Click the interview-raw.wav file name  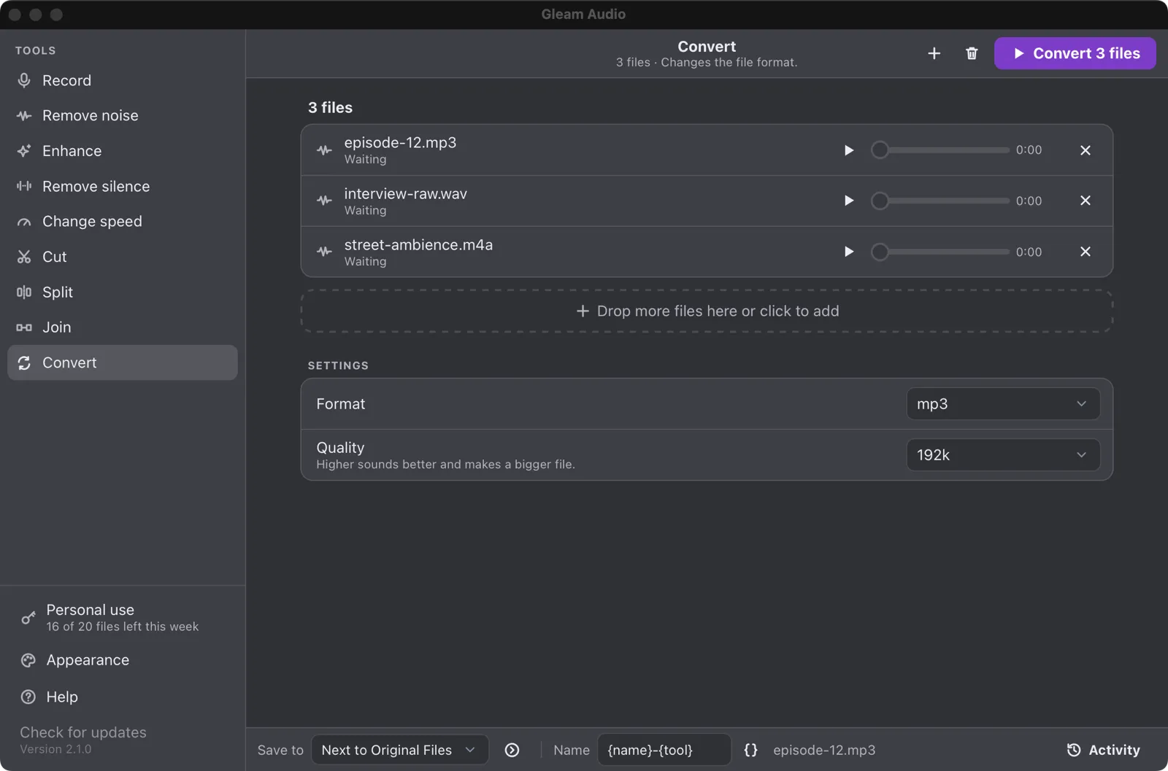point(405,194)
